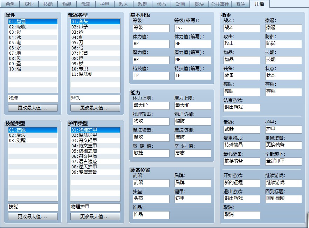This screenshot has height=228, width=309.
Task: Click the 防御 command field
Action: click(x=283, y=44)
